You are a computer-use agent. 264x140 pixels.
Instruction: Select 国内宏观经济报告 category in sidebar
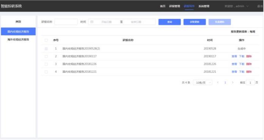click(18, 32)
